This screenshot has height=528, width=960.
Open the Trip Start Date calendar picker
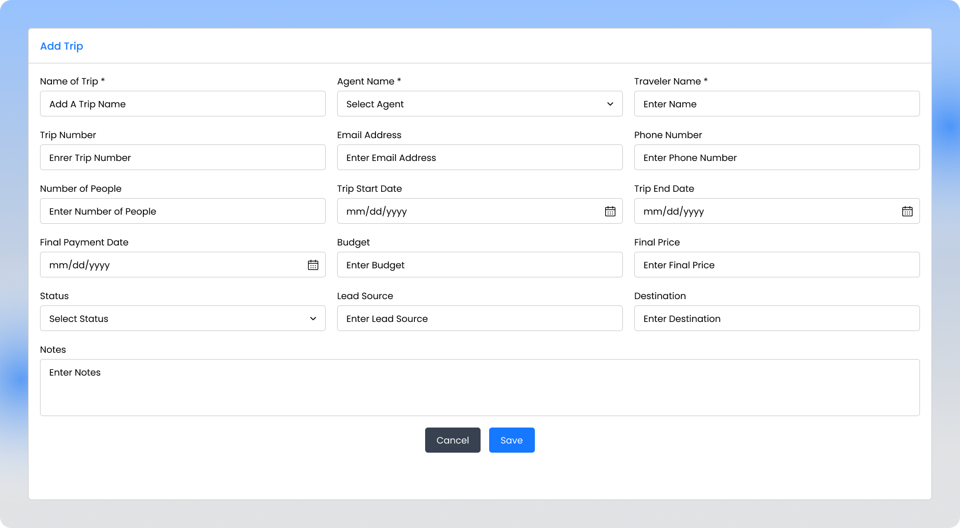[610, 211]
